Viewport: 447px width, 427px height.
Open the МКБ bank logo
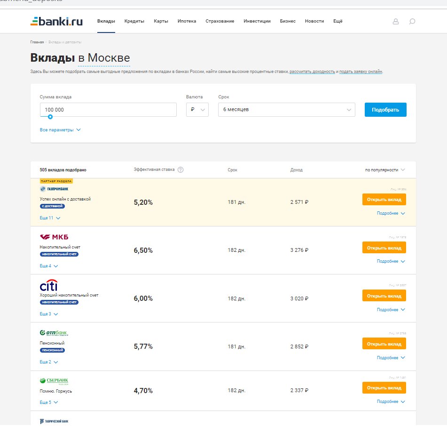tap(54, 237)
